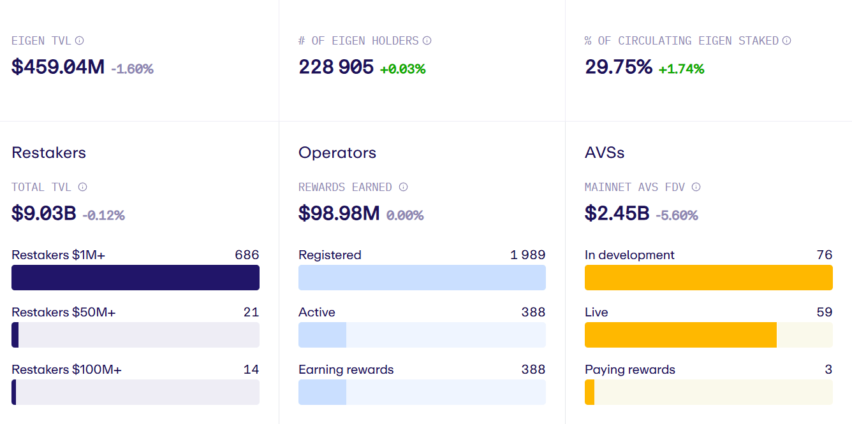
Task: Click the In development label
Action: (629, 255)
